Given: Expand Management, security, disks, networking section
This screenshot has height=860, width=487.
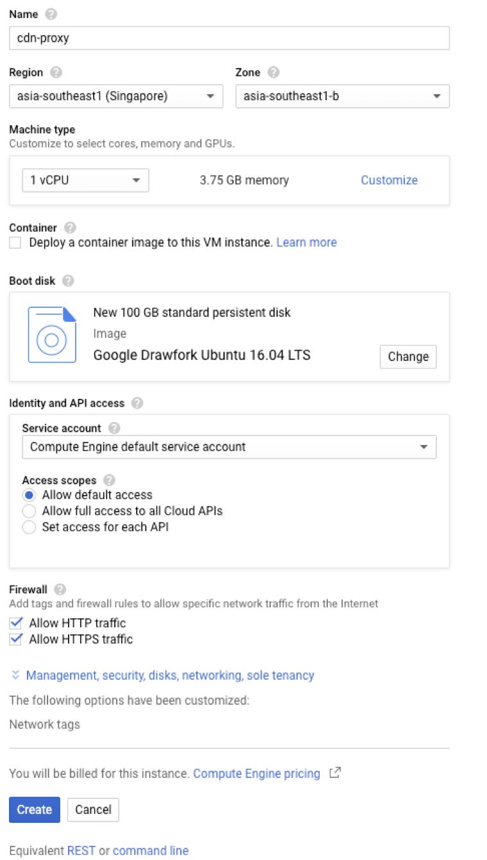Looking at the screenshot, I should 169,675.
